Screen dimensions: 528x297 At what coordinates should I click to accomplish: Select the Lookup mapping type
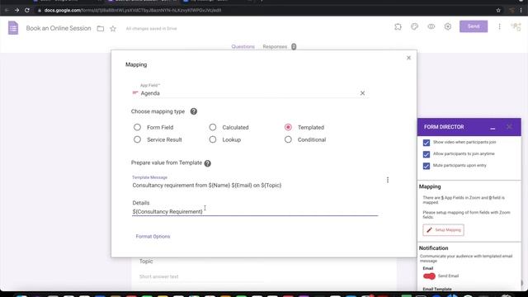point(213,139)
